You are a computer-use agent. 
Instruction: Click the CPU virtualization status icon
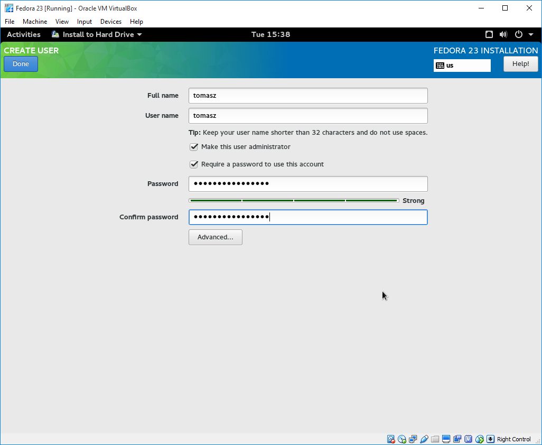point(469,439)
